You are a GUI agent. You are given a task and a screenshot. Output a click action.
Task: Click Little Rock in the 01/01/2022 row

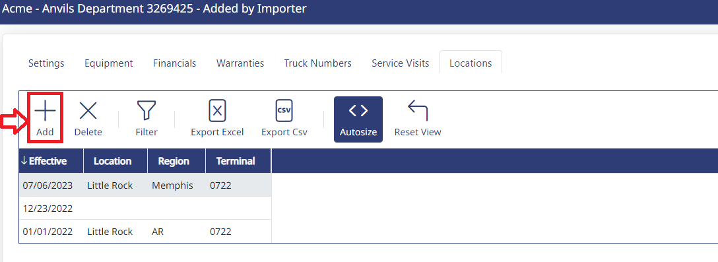coord(116,232)
